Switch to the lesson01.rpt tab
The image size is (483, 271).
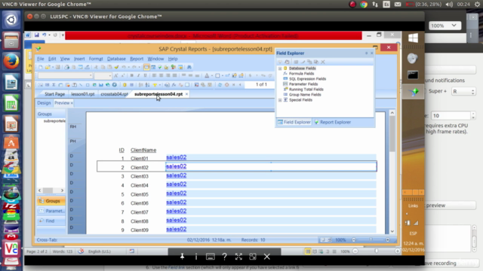click(82, 94)
